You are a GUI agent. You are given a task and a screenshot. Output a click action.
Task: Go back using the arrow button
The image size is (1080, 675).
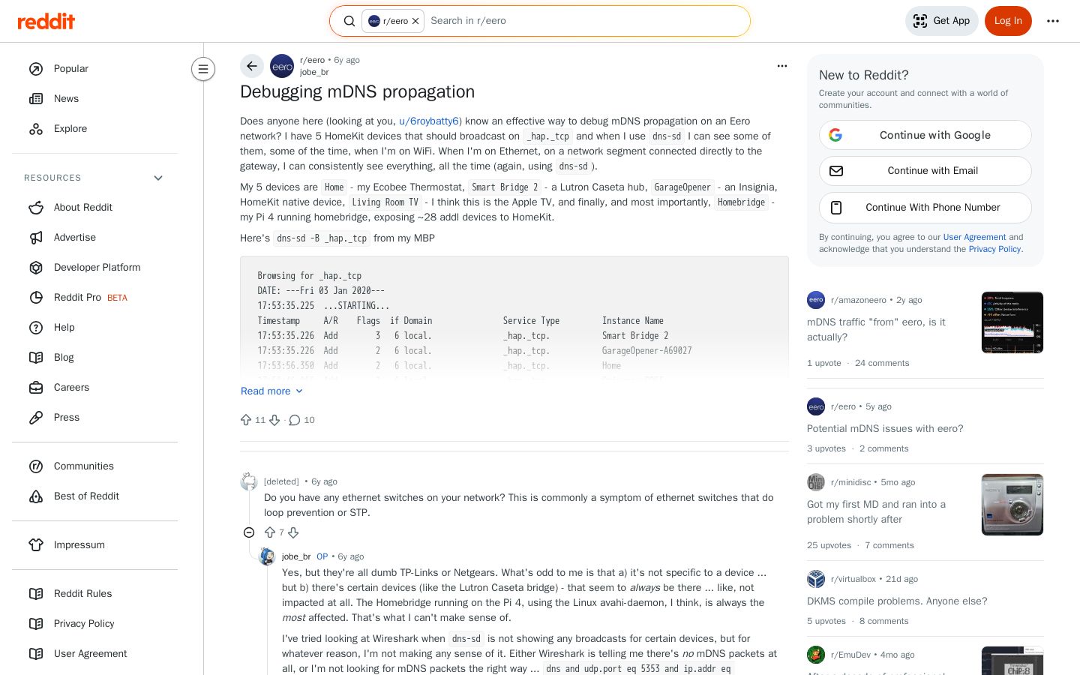[x=252, y=66]
